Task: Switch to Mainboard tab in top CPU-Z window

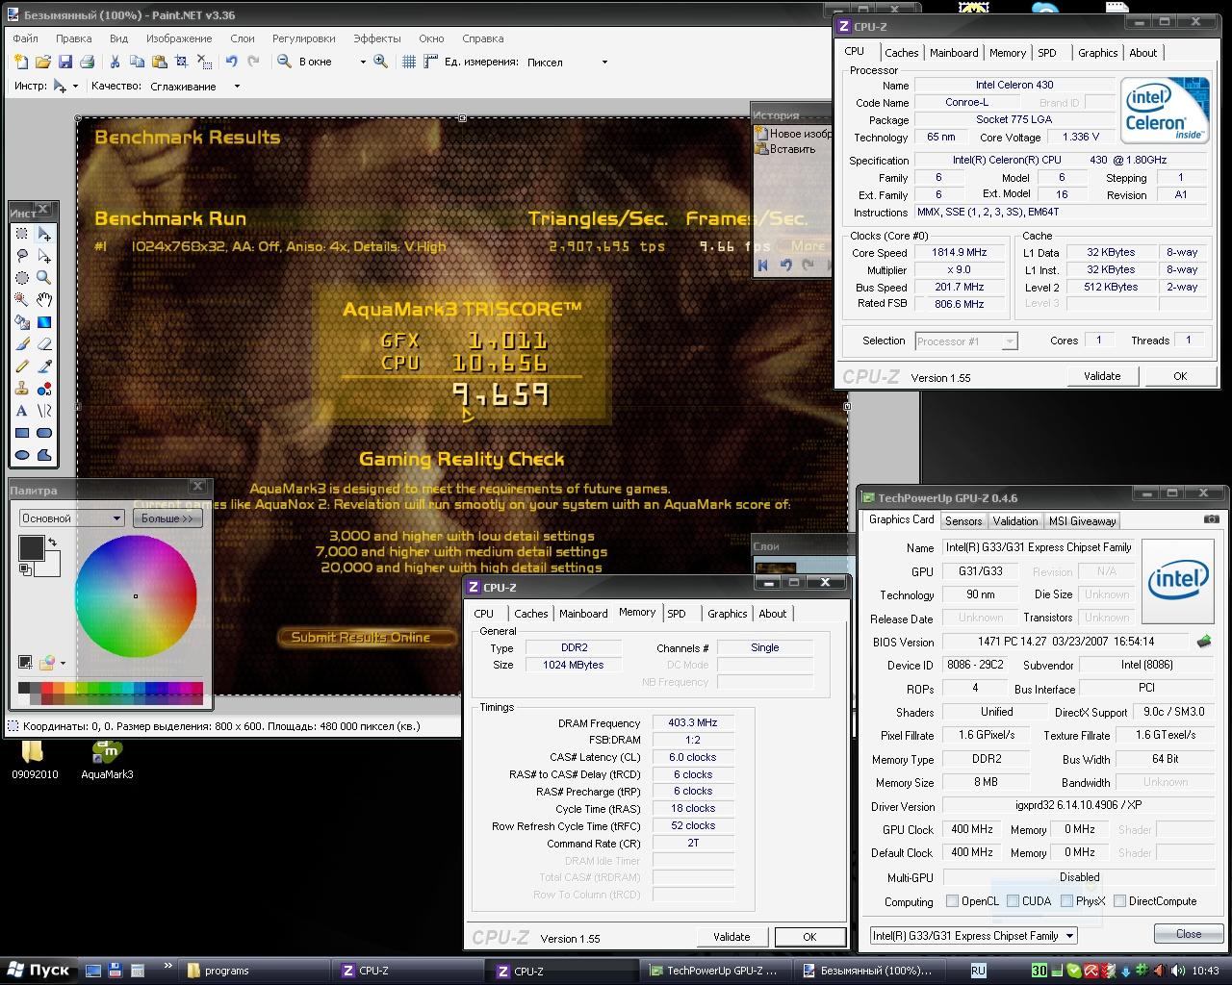Action: click(x=954, y=53)
